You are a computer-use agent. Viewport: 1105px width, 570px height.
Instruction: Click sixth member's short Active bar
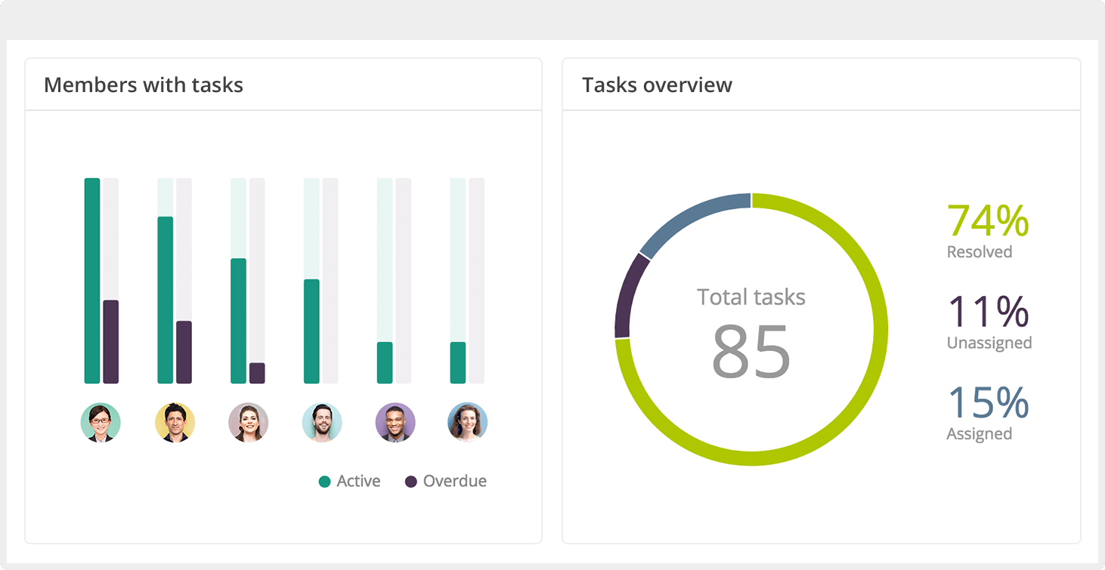458,363
